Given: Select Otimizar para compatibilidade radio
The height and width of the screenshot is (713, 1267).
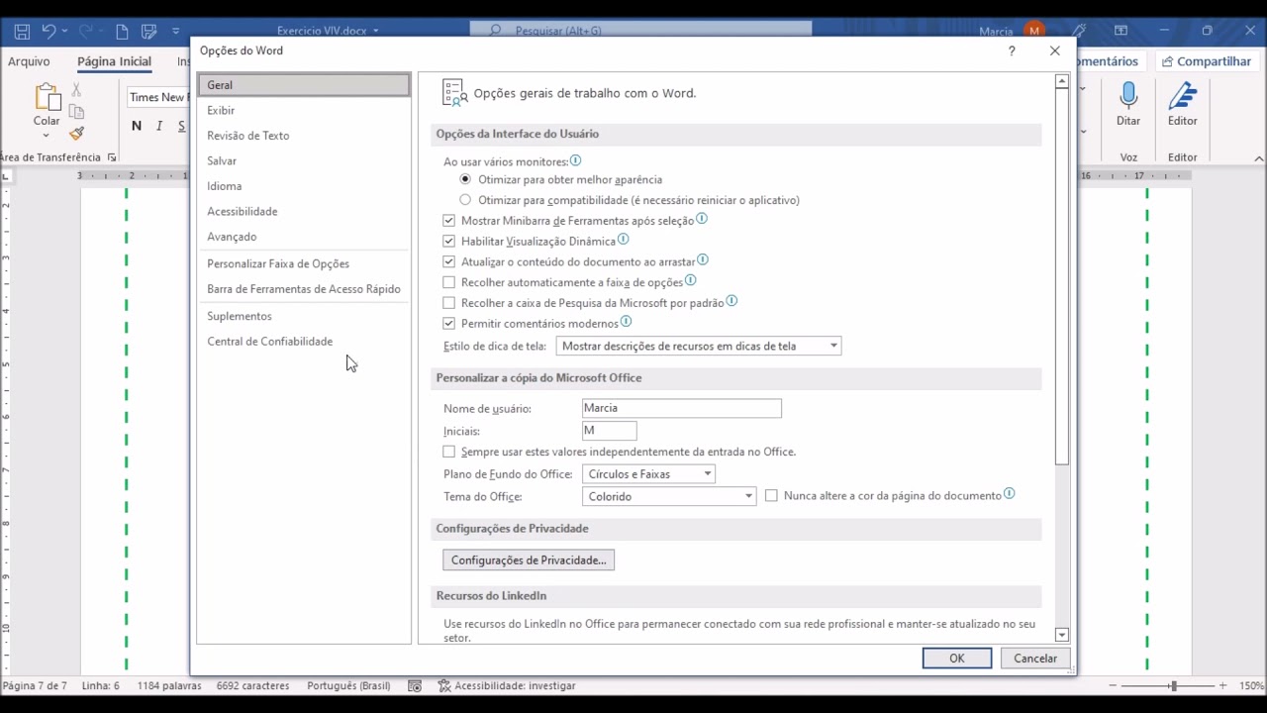Looking at the screenshot, I should click(465, 200).
